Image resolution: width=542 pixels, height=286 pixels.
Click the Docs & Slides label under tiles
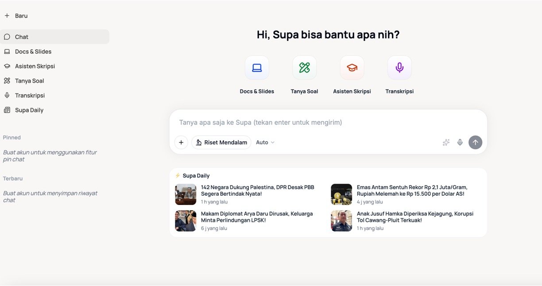[x=257, y=91]
